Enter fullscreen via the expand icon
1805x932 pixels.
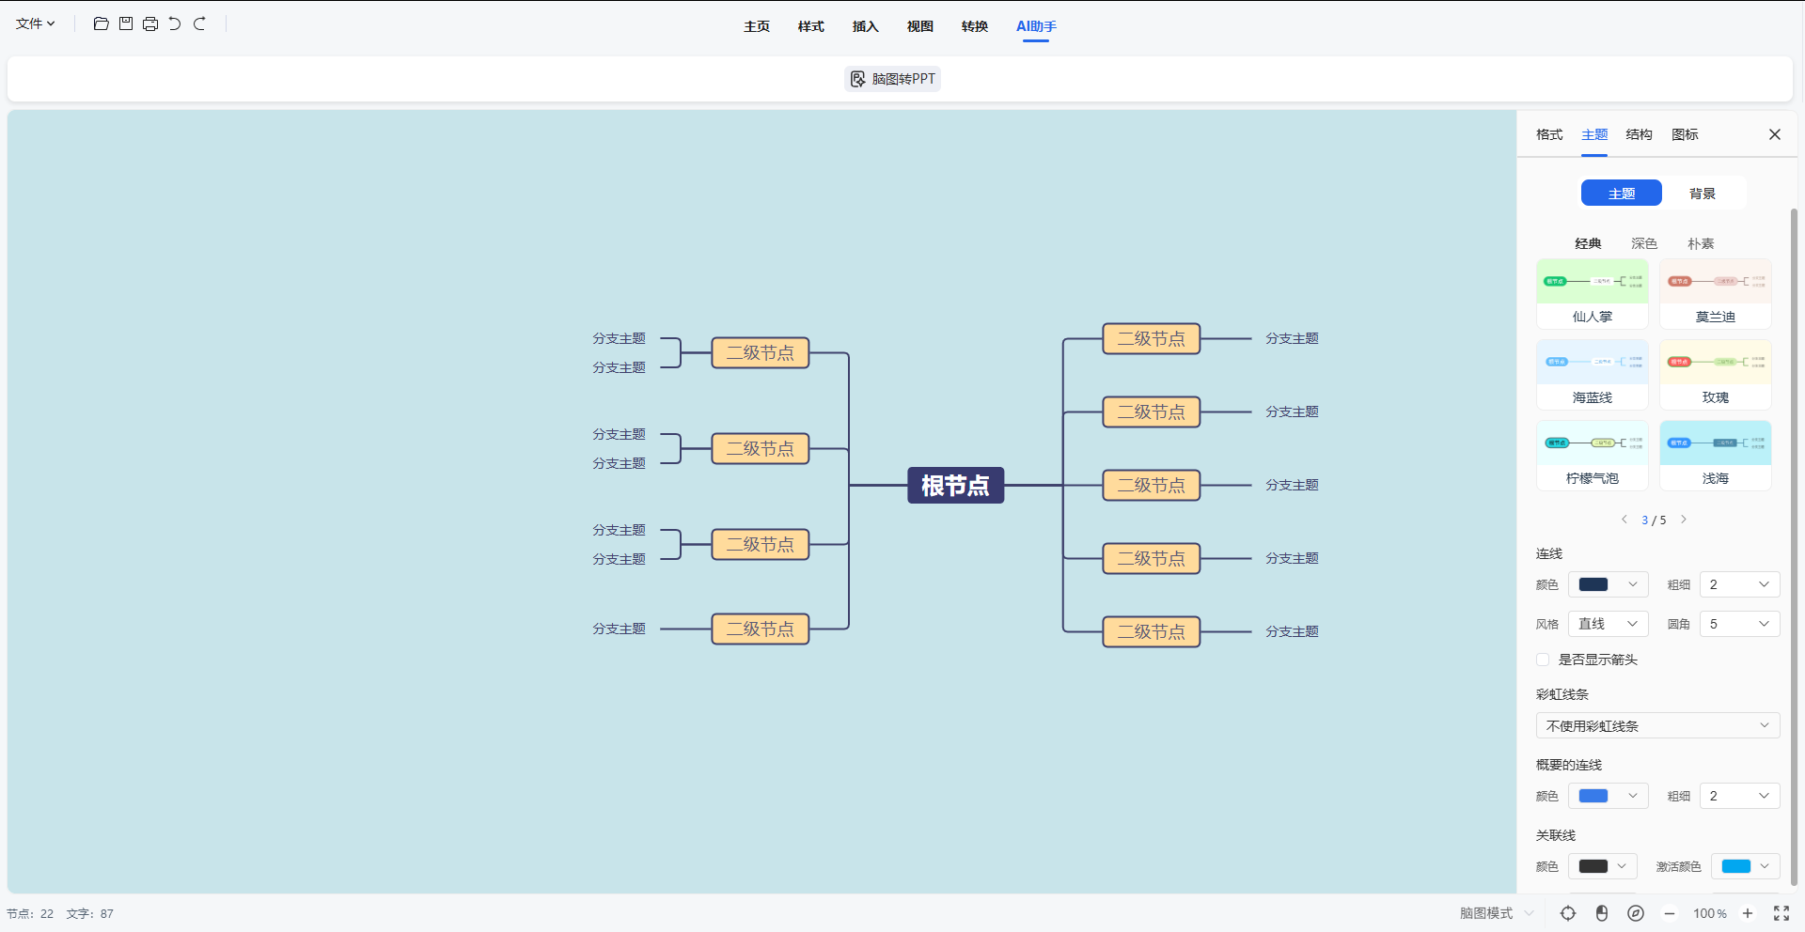click(x=1781, y=913)
